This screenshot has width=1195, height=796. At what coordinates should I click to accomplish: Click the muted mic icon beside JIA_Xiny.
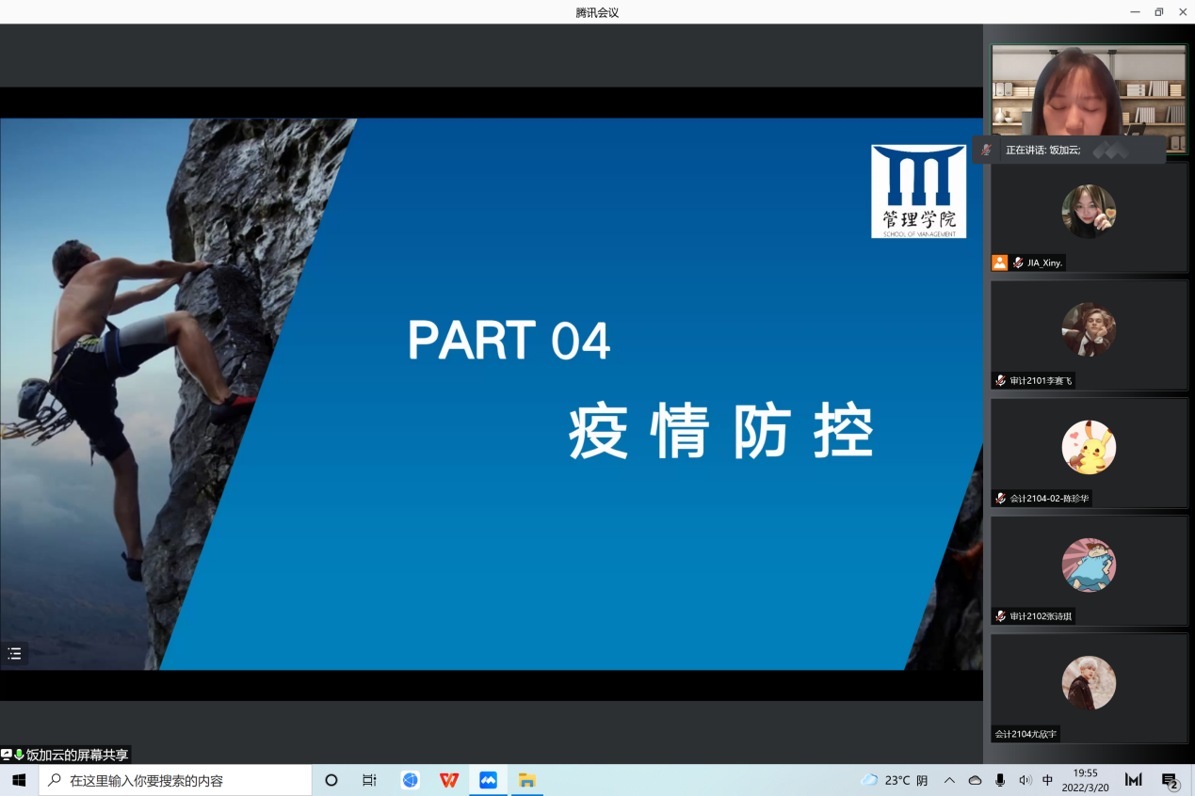point(1018,263)
